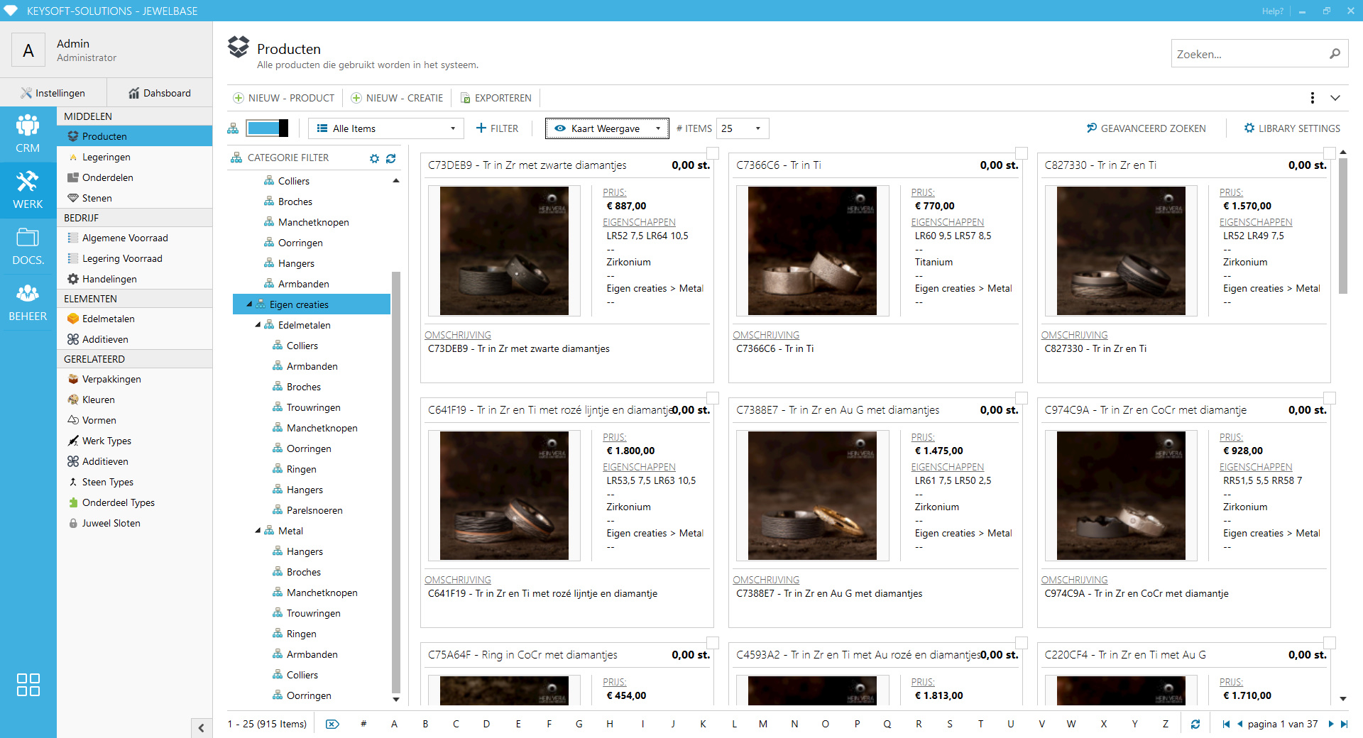Open the Alle Items dropdown
The width and height of the screenshot is (1363, 738).
[x=386, y=128]
